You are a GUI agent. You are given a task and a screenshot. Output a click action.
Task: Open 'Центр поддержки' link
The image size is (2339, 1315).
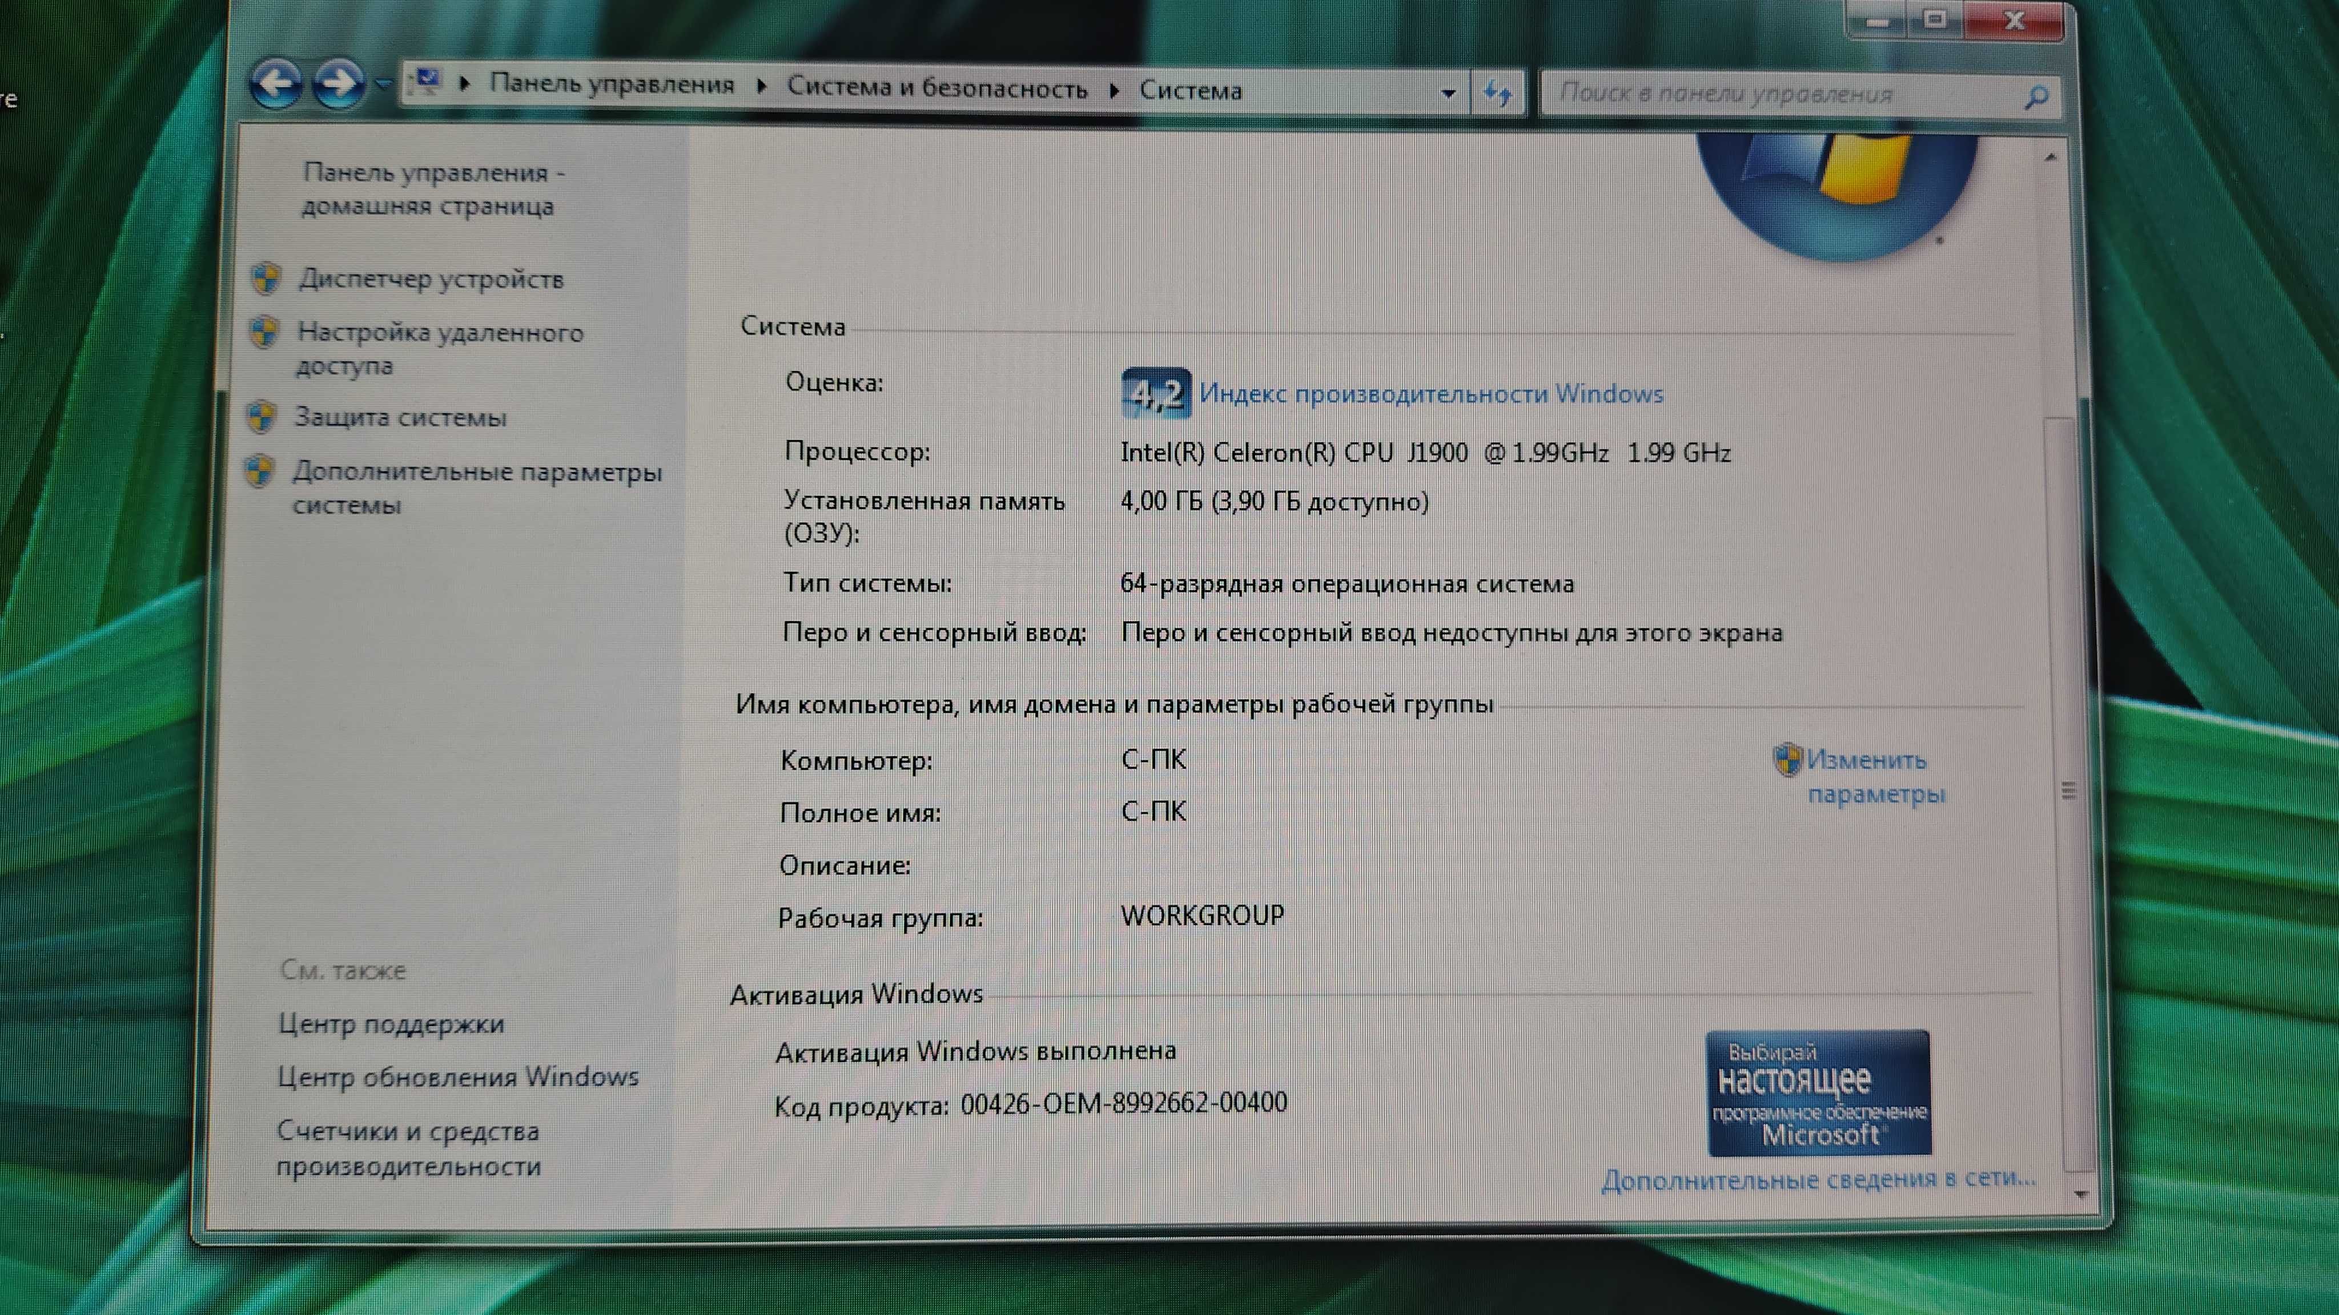pos(391,1024)
